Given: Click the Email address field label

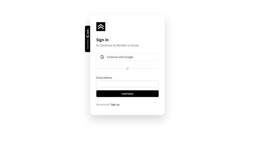Looking at the screenshot, I should click(x=104, y=78).
